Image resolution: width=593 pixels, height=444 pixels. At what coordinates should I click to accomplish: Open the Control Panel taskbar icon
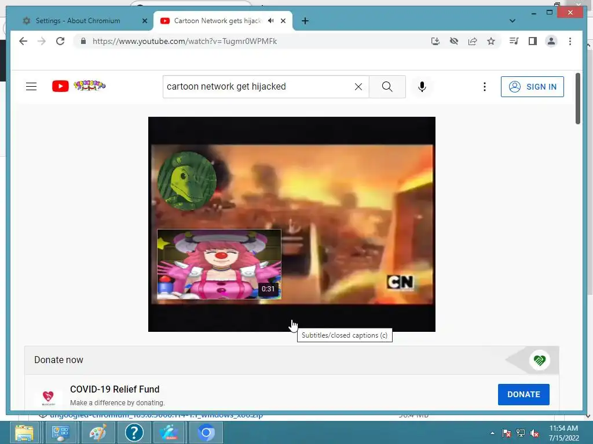(x=60, y=432)
